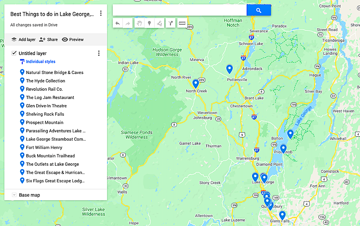
Task: Click The Hyde Collection label
Action: click(x=45, y=81)
